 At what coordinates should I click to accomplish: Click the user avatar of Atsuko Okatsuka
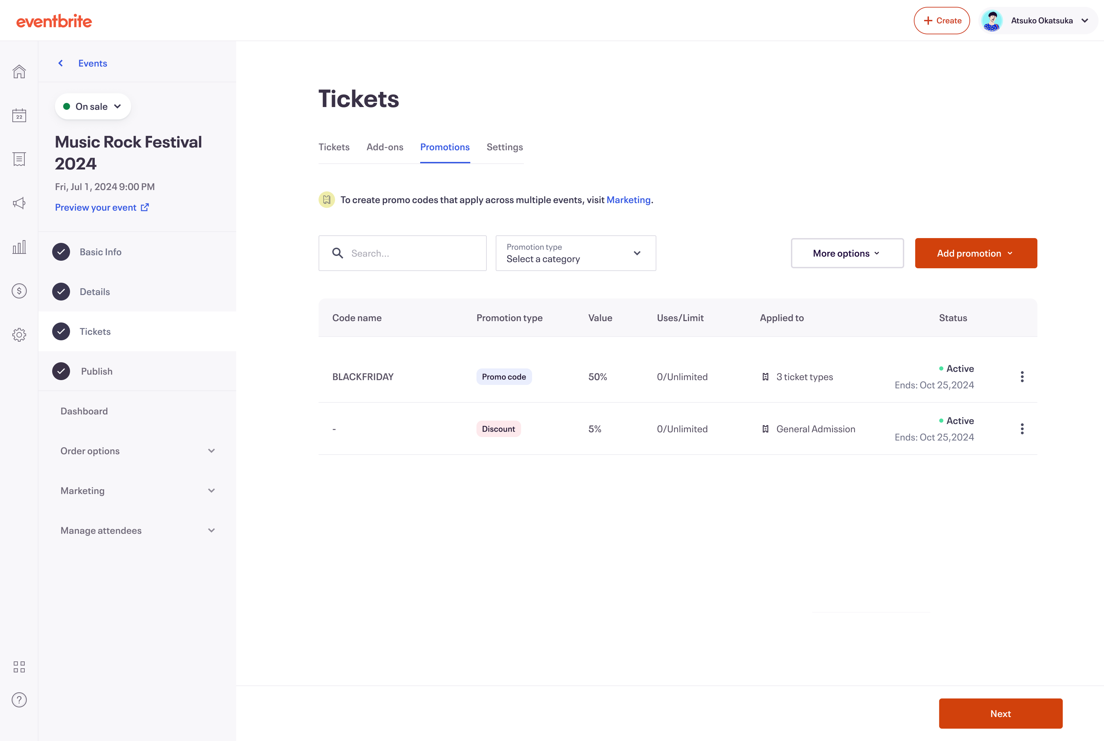(x=992, y=21)
